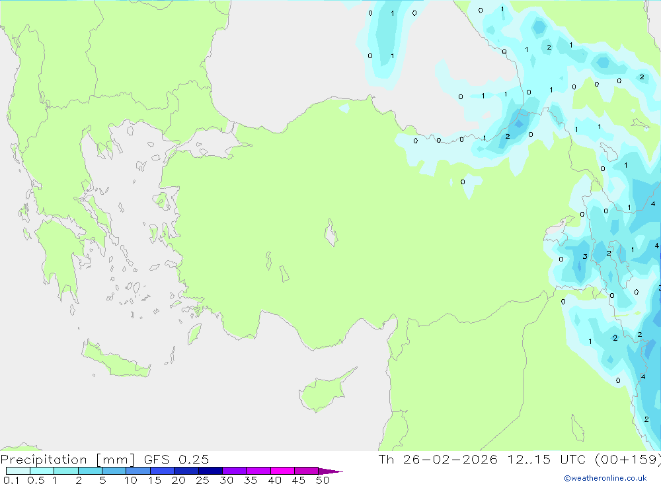
Task: Click the '(00+159)' forecast hour text
Action: [628, 460]
